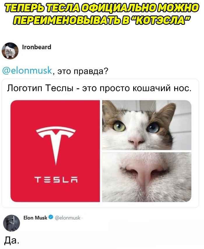Click the cat's blue eye
The image size is (204, 249).
pos(153,128)
